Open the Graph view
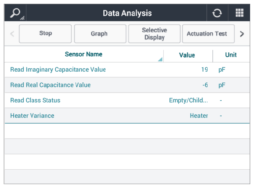Viewport: 254px width, 188px height. [100, 34]
